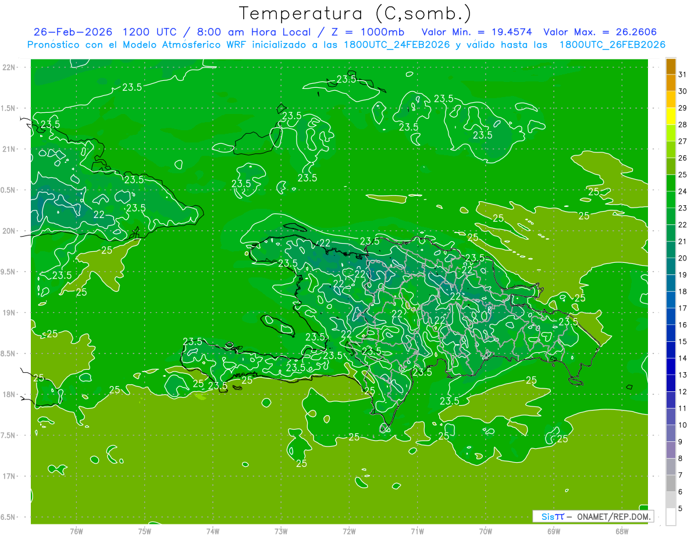Viewport: 698px width, 539px height.
Task: Click the legend color band between 5 and 6
Action: tap(671, 500)
